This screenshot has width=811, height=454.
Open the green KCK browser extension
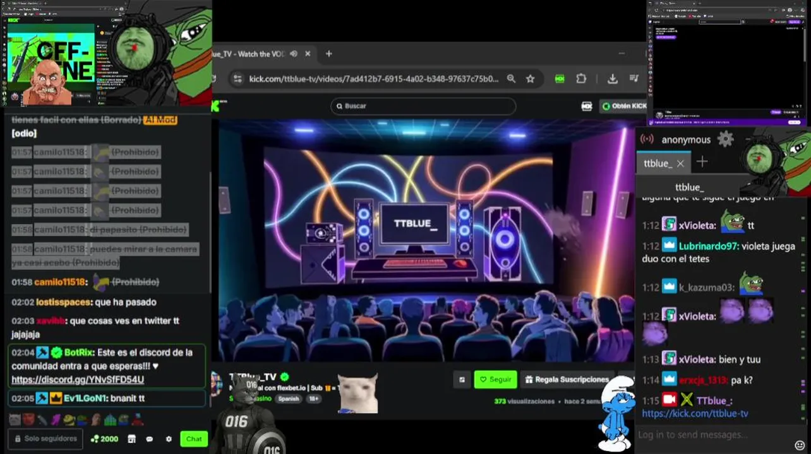tap(560, 79)
